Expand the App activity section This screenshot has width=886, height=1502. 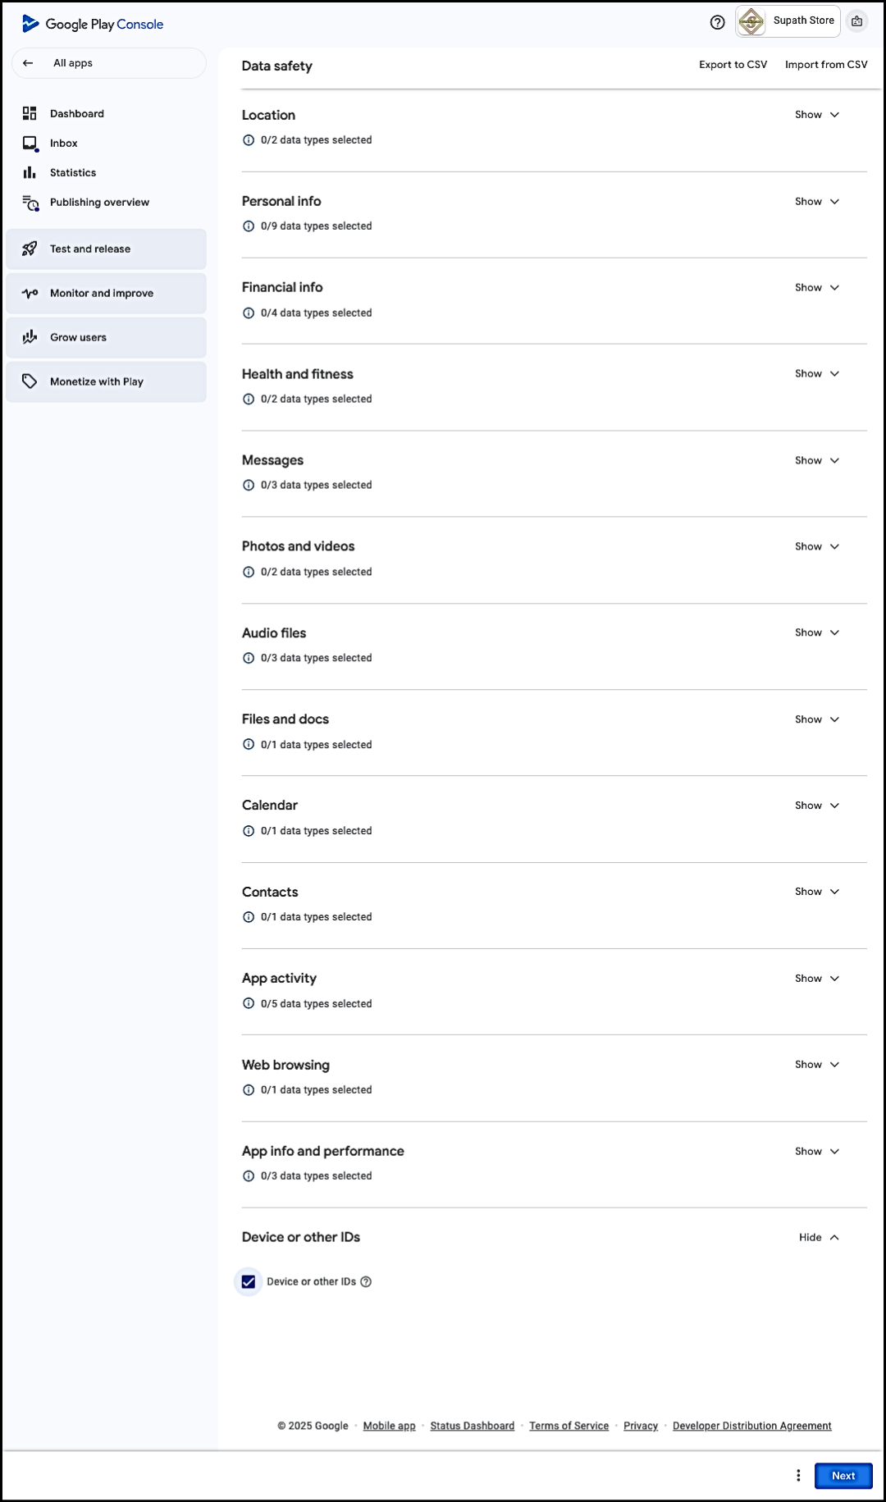pyautogui.click(x=816, y=979)
